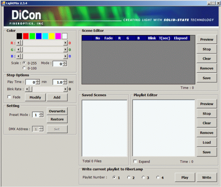Select the magenta color swatch

click(x=58, y=36)
